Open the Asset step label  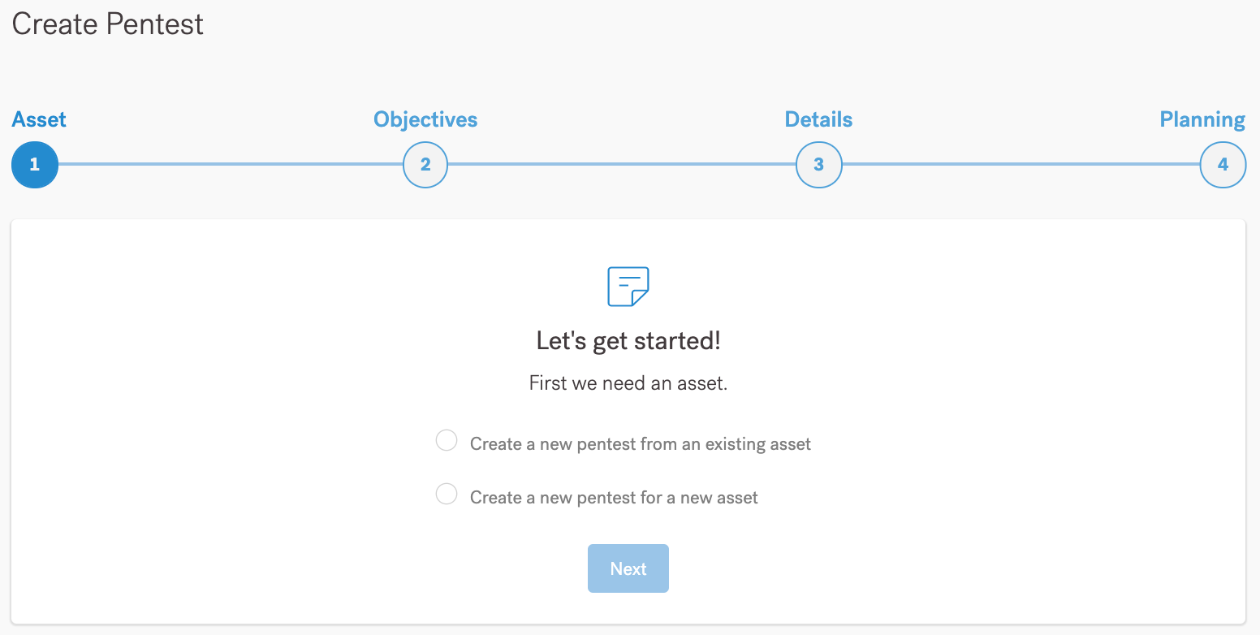tap(39, 120)
